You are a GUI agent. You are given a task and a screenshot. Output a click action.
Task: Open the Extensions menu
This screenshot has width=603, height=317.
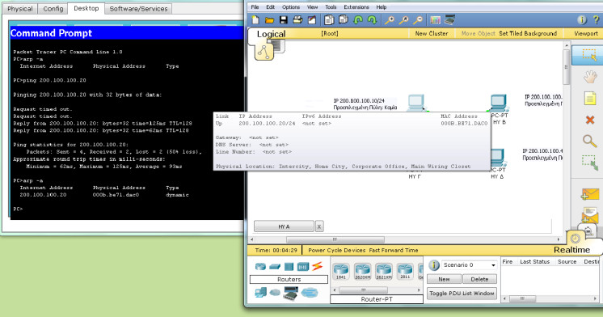pyautogui.click(x=356, y=7)
